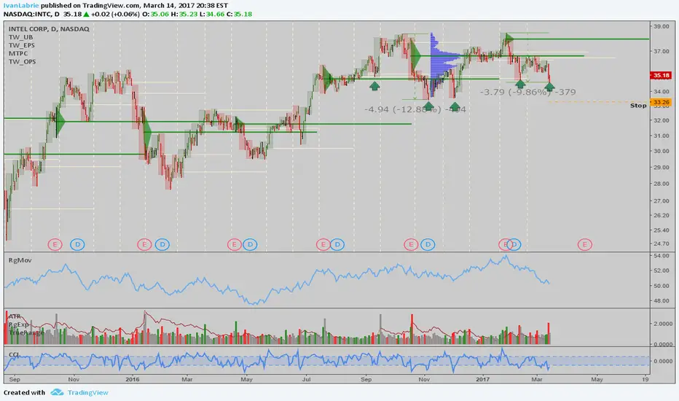Viewport: 679px width, 401px height.
Task: Click the 2017 label on time axis
Action: tap(482, 379)
